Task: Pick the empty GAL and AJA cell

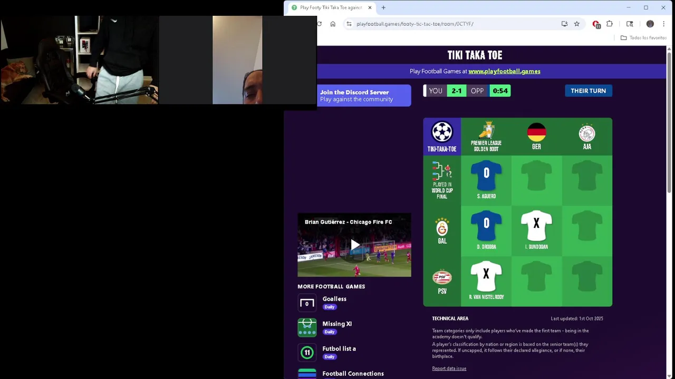Action: pyautogui.click(x=587, y=231)
